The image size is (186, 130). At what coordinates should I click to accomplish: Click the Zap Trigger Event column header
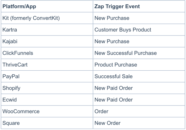pyautogui.click(x=139, y=6)
